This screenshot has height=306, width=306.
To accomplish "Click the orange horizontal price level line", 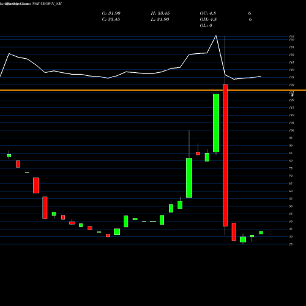I will click(153, 90).
